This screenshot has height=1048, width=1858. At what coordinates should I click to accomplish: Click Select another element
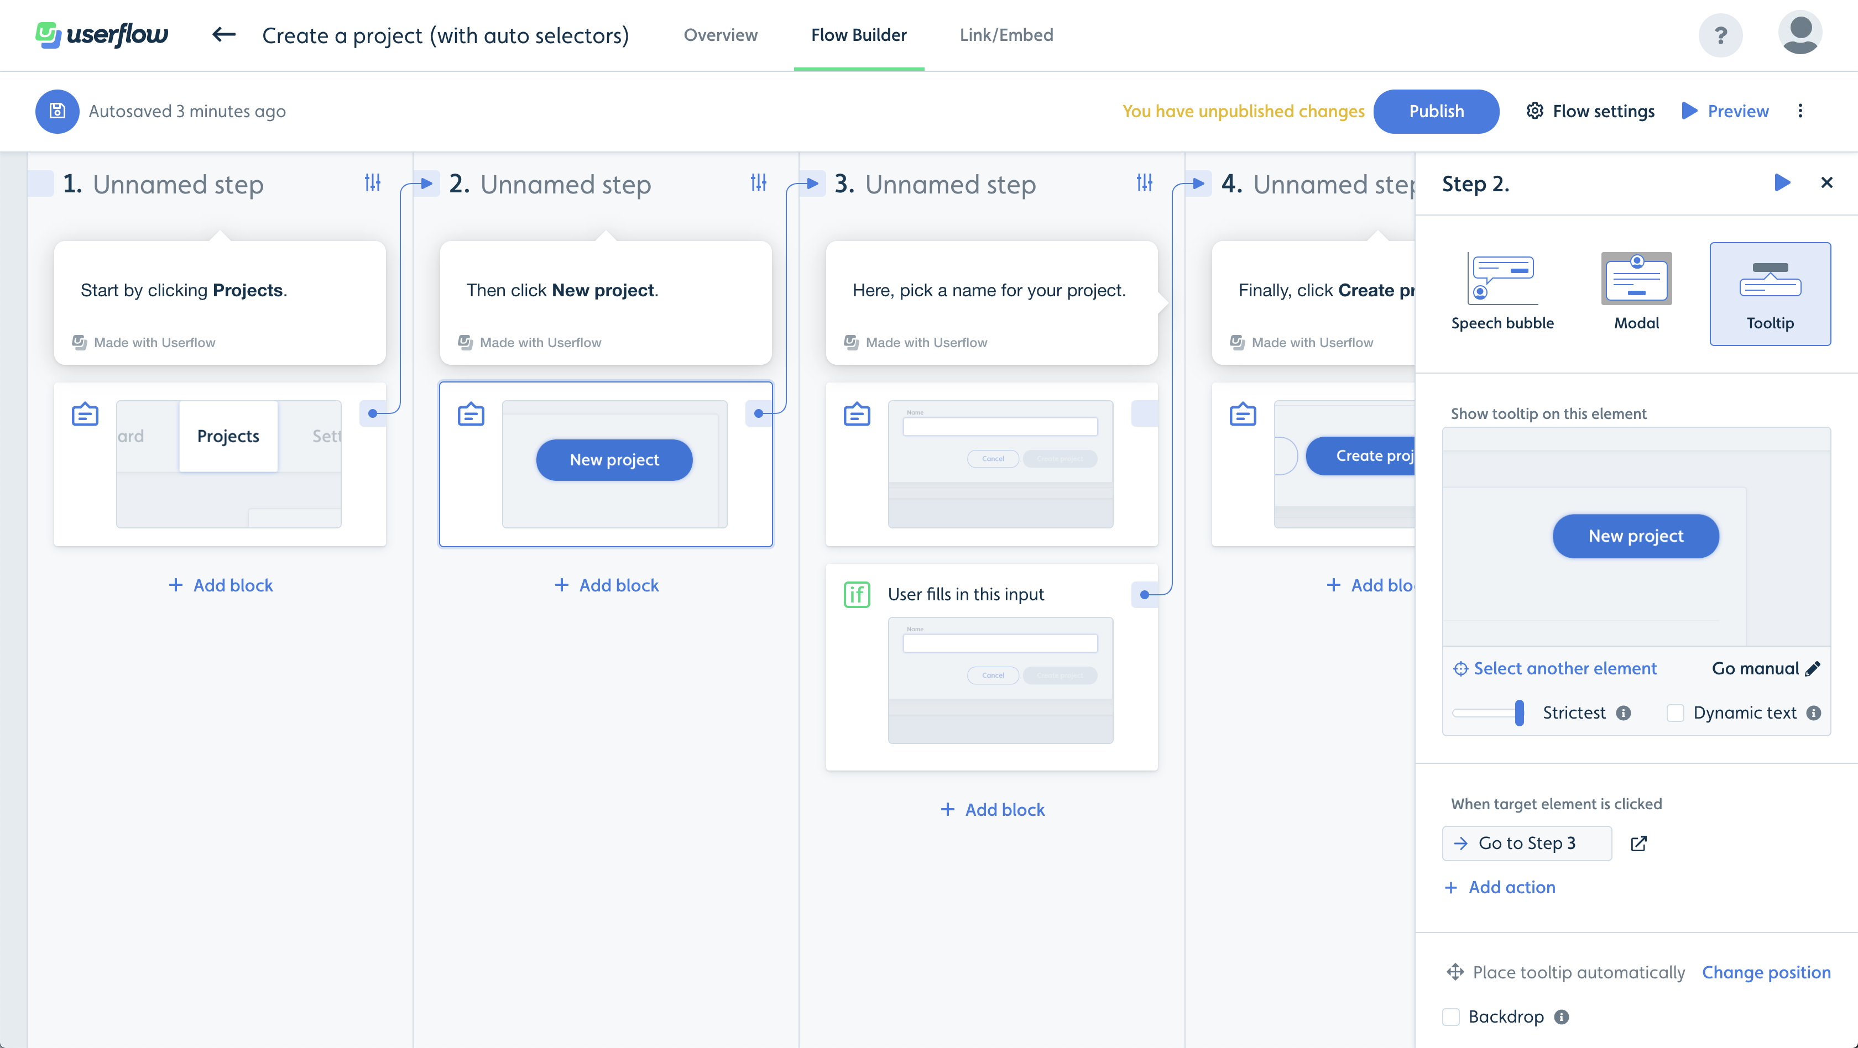1555,668
